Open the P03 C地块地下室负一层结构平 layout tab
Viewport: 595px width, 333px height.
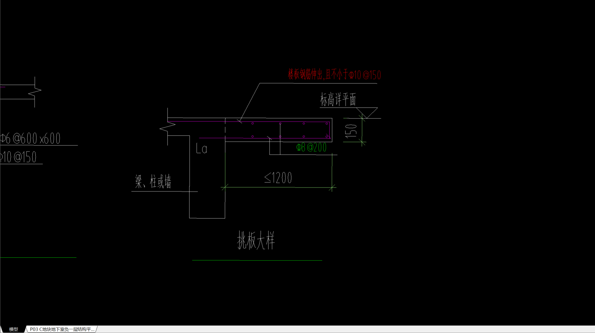pyautogui.click(x=62, y=329)
